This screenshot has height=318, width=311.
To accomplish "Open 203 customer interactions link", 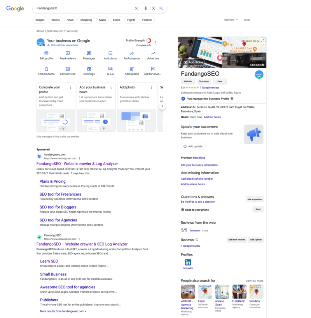I will tap(65, 45).
